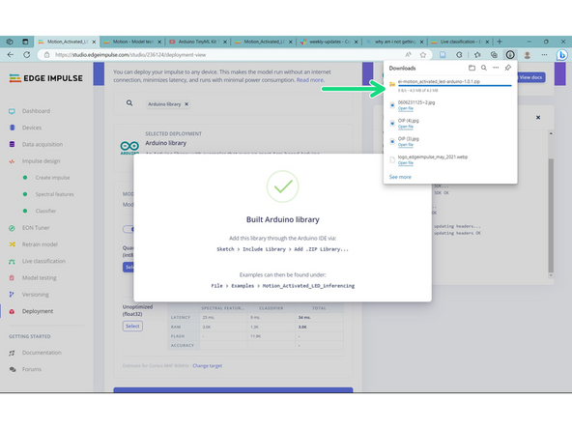Open more options in Downloads panel
The height and width of the screenshot is (429, 572).
point(496,68)
